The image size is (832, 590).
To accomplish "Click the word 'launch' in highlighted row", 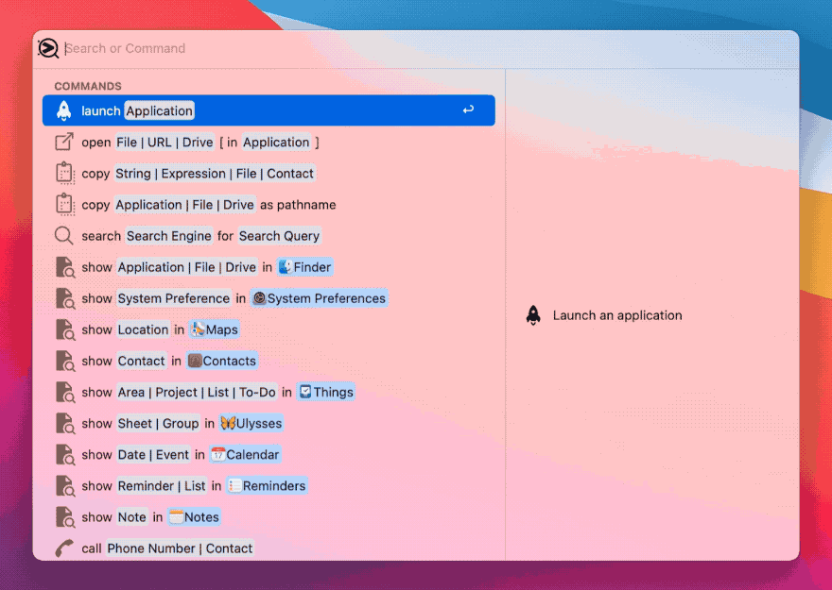I will (x=101, y=110).
